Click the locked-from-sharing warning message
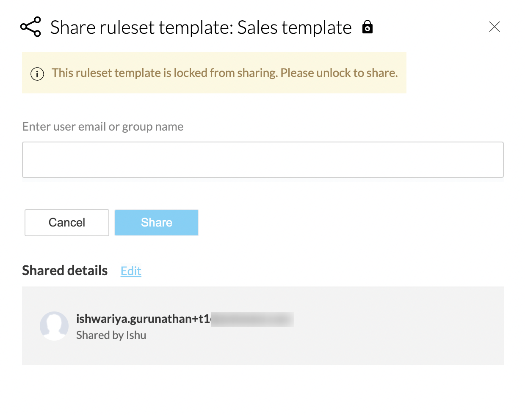 click(x=164, y=73)
